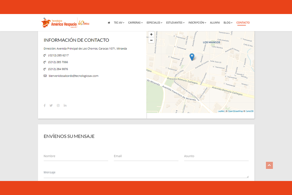Focus the Nombre input field
The image size is (292, 195).
click(x=76, y=156)
